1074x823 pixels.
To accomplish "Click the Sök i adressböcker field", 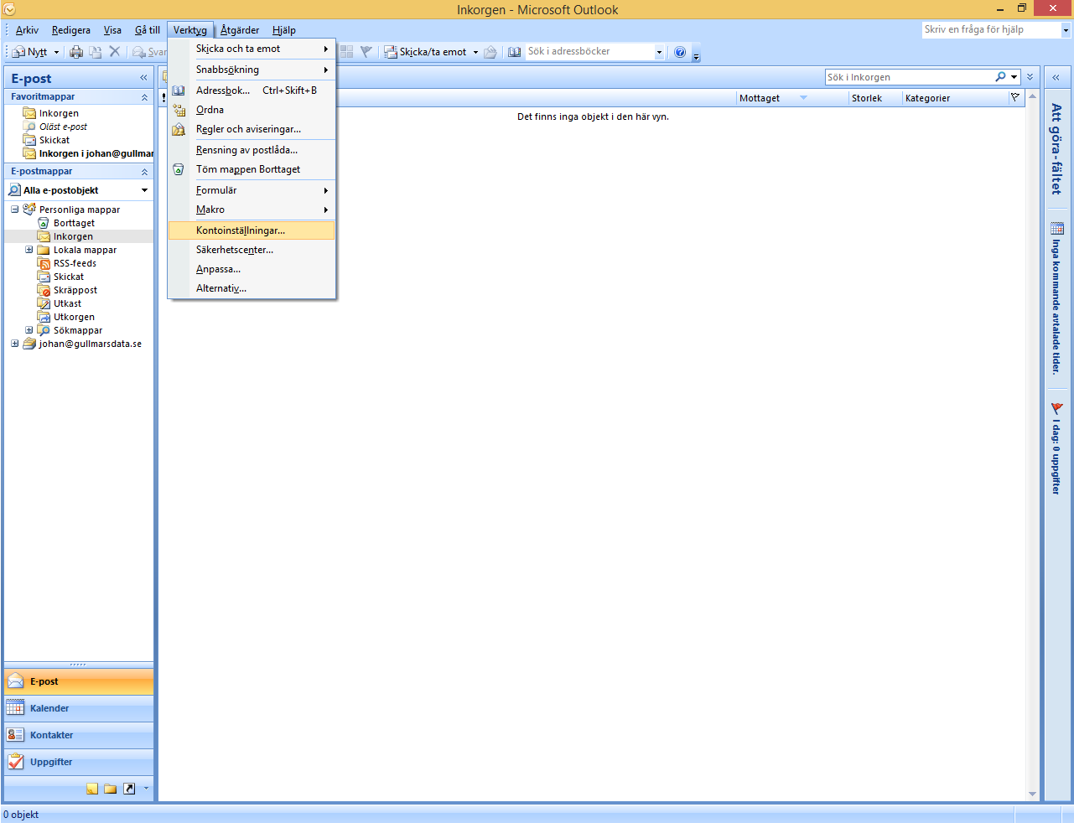I will coord(589,52).
